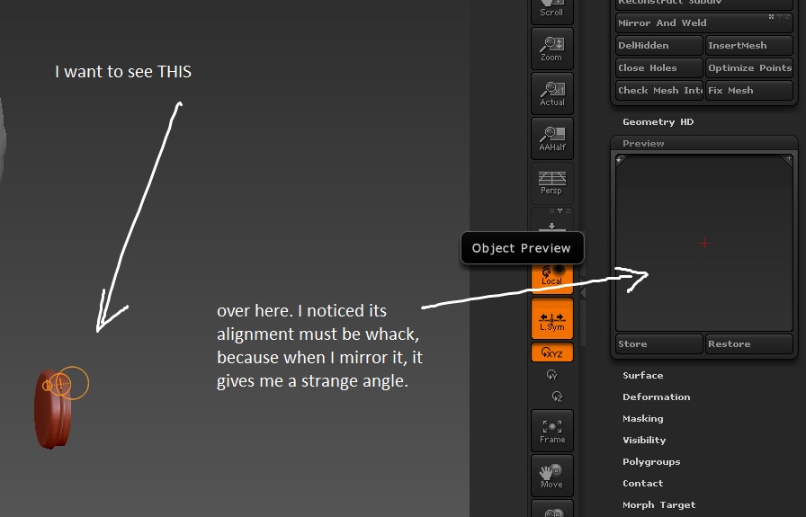Click the Close Holes button

tap(659, 67)
